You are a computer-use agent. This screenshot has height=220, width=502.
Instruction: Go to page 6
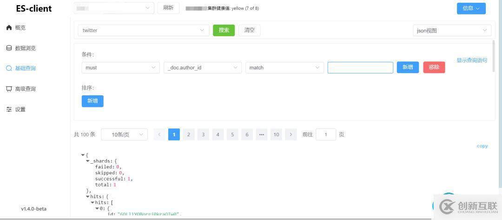point(247,134)
